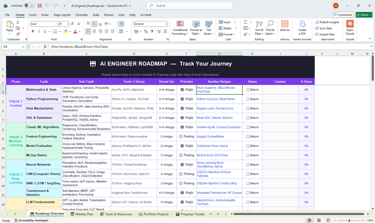The height and width of the screenshot is (223, 375).
Task: Open the Format cells dropdown
Action: point(227,34)
